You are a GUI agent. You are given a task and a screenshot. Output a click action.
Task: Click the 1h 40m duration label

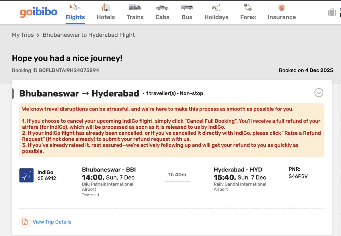[x=177, y=174]
